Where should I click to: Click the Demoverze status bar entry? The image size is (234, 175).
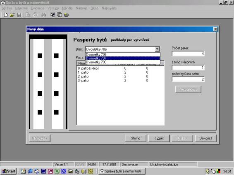[x=134, y=164]
